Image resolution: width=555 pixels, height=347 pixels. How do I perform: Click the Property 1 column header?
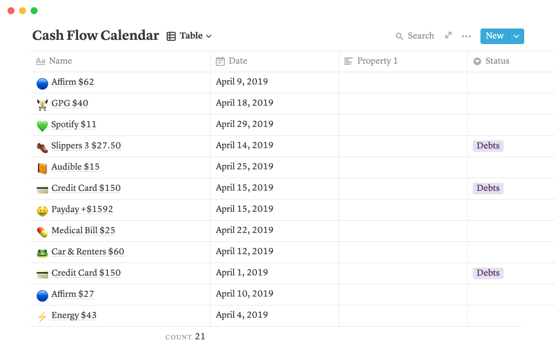(377, 61)
